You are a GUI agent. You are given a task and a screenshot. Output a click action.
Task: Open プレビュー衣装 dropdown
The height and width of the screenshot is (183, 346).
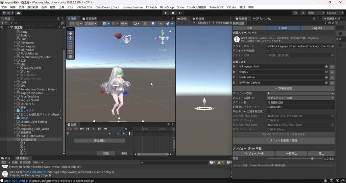(x=301, y=93)
